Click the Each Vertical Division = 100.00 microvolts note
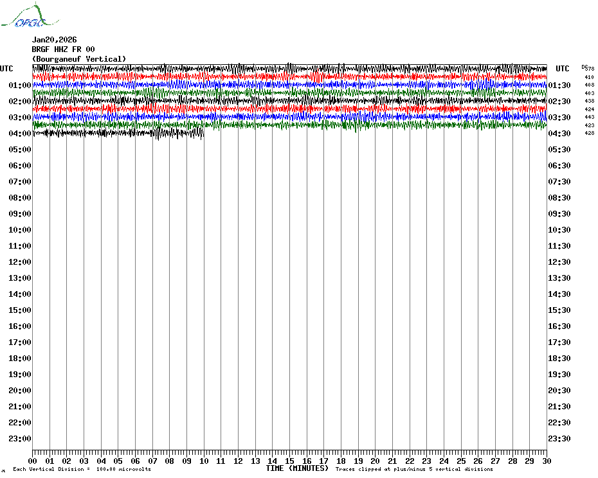 point(82,469)
